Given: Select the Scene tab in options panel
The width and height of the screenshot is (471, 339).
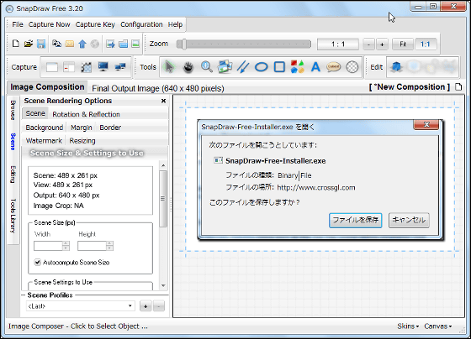Looking at the screenshot, I should [35, 113].
